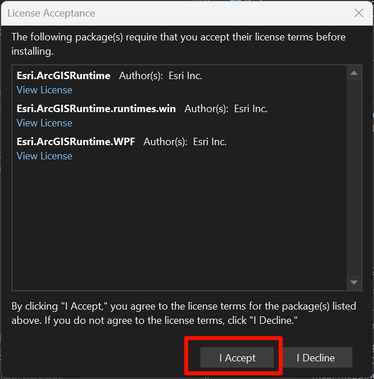Click the empty area of the package list
374x379 pixels.
coord(179,225)
